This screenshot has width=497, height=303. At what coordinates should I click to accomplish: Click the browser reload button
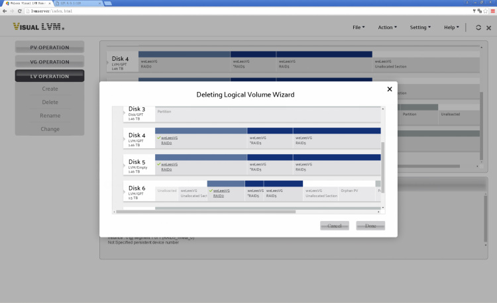(22, 11)
